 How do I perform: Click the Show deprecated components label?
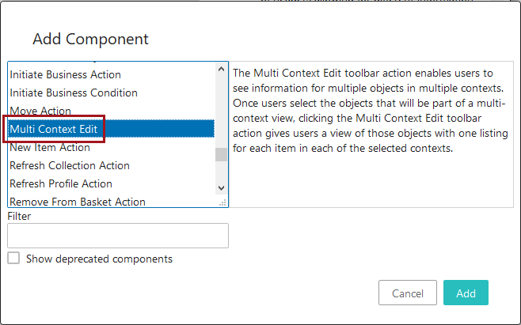99,259
